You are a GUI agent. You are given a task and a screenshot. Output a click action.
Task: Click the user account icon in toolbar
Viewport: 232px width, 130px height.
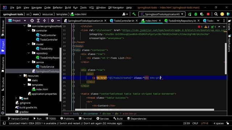[125, 14]
